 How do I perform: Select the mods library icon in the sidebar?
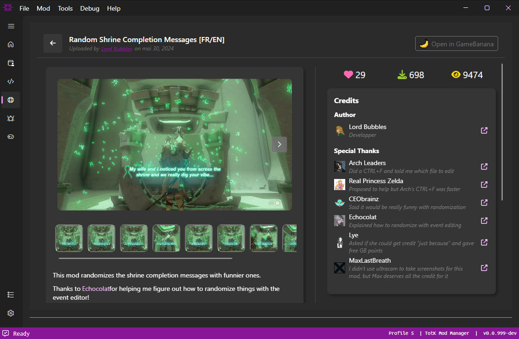[11, 63]
